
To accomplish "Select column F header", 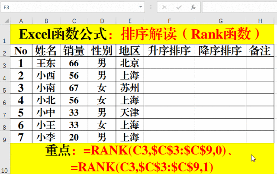I will 169,21.
